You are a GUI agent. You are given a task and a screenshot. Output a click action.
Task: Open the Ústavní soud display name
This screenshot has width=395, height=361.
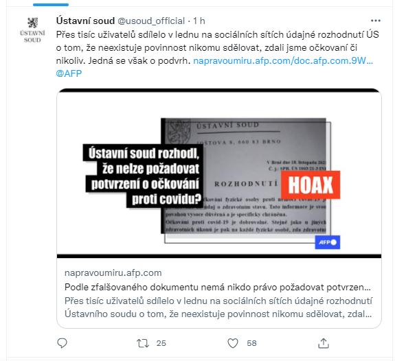[x=85, y=21]
